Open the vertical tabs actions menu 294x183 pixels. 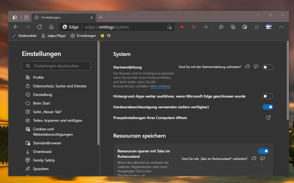(15, 17)
